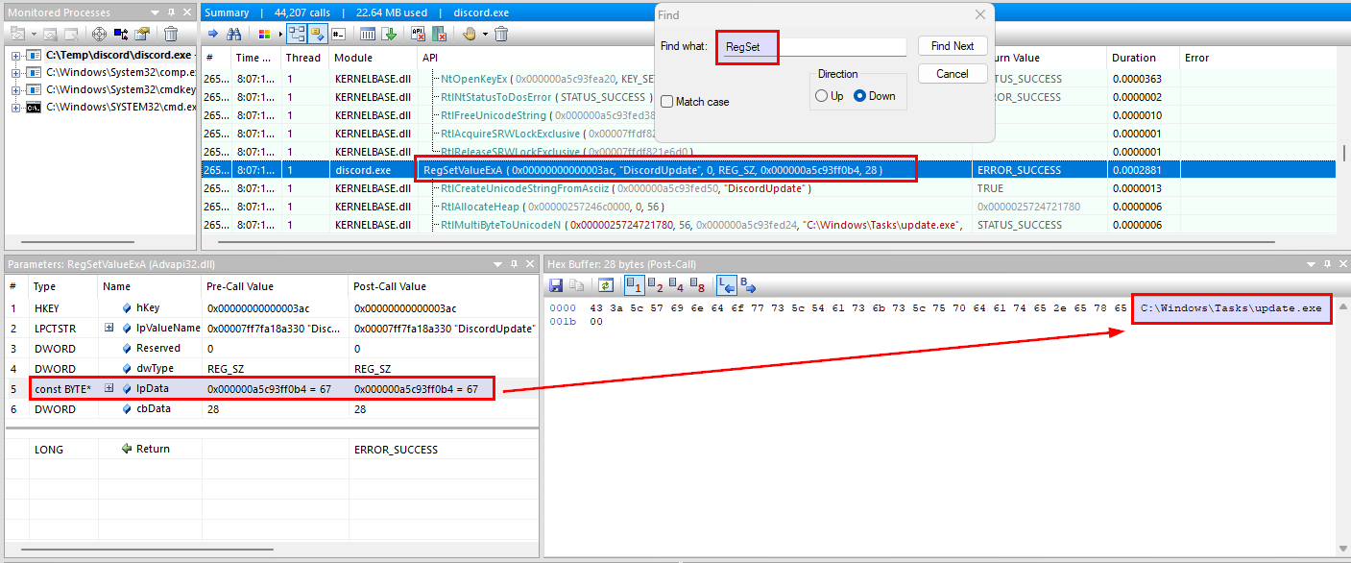
Task: Expand the lpValueName parameter row
Action: [109, 328]
